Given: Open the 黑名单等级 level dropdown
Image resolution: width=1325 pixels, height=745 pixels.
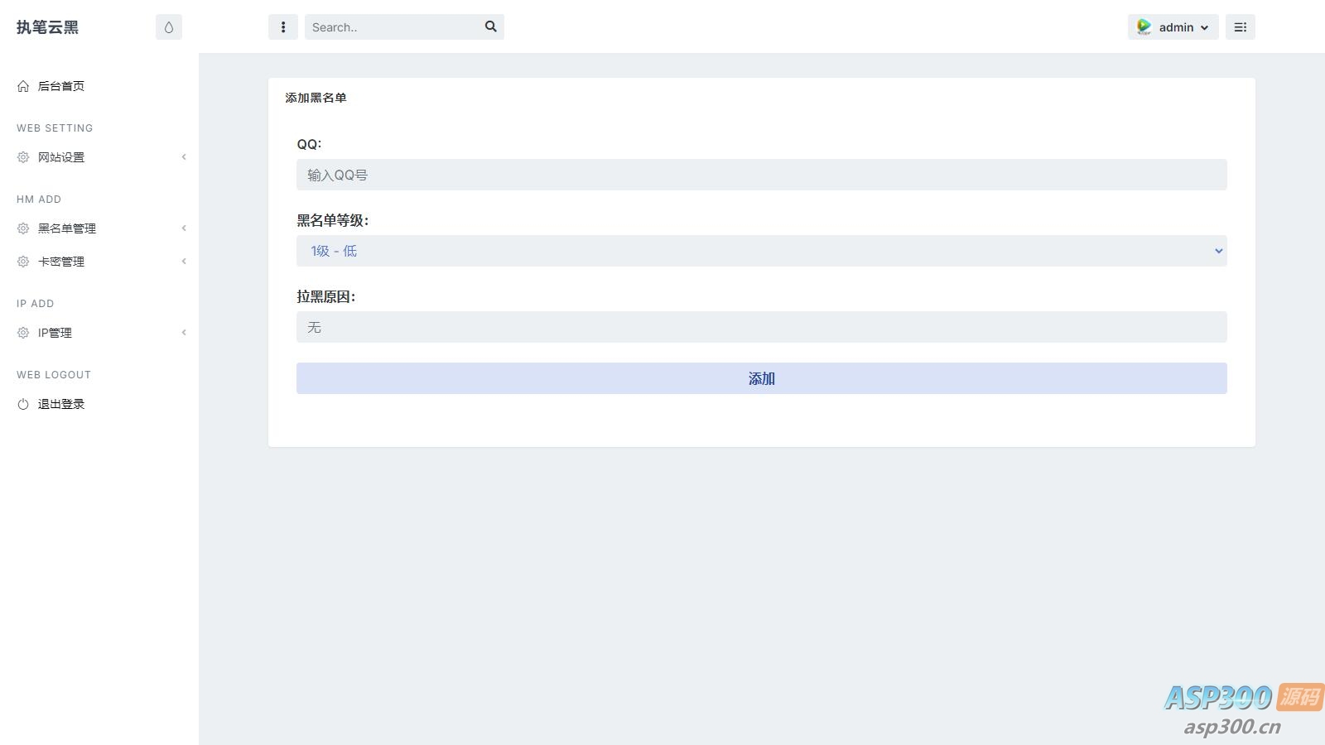Looking at the screenshot, I should click(761, 251).
